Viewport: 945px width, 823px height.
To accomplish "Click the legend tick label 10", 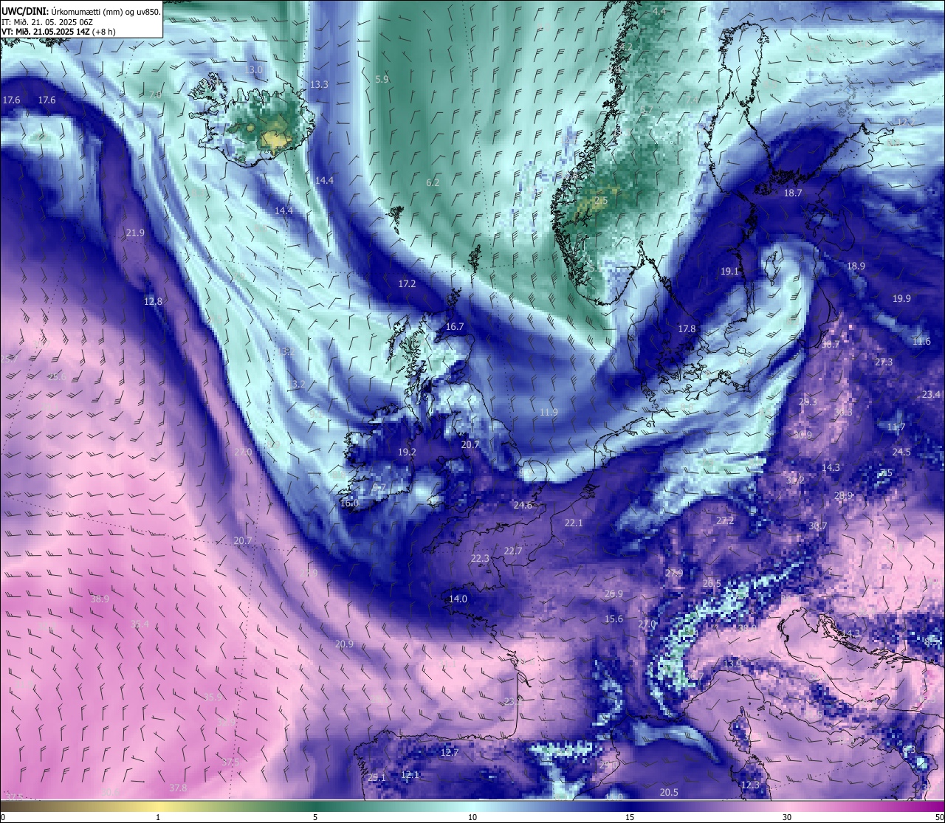I will 472,817.
